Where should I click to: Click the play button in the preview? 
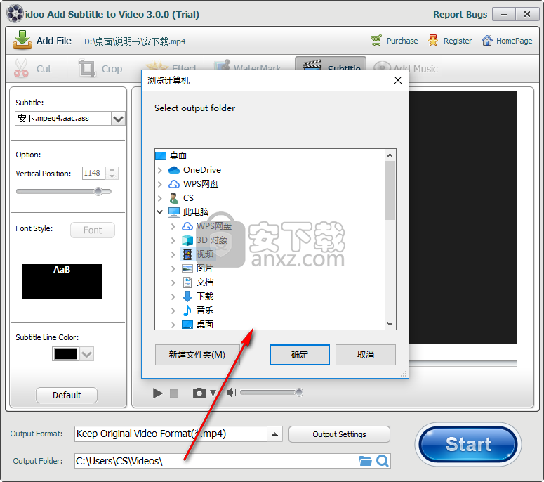pyautogui.click(x=157, y=393)
